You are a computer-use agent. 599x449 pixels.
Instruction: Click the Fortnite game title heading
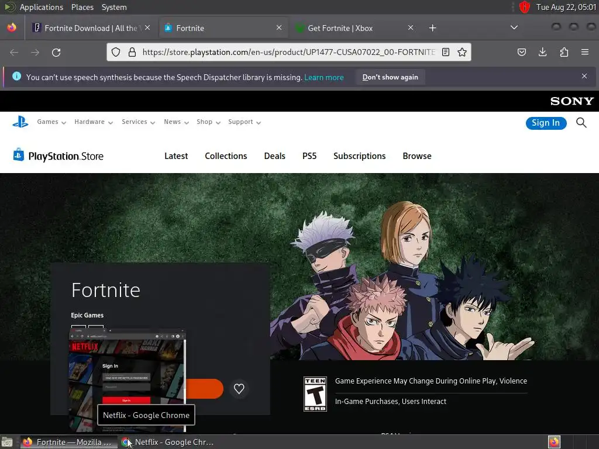click(x=106, y=290)
